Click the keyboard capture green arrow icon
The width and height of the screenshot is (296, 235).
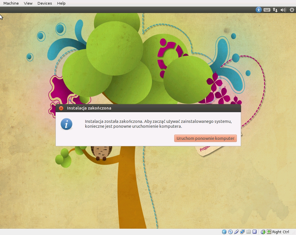coord(269,232)
